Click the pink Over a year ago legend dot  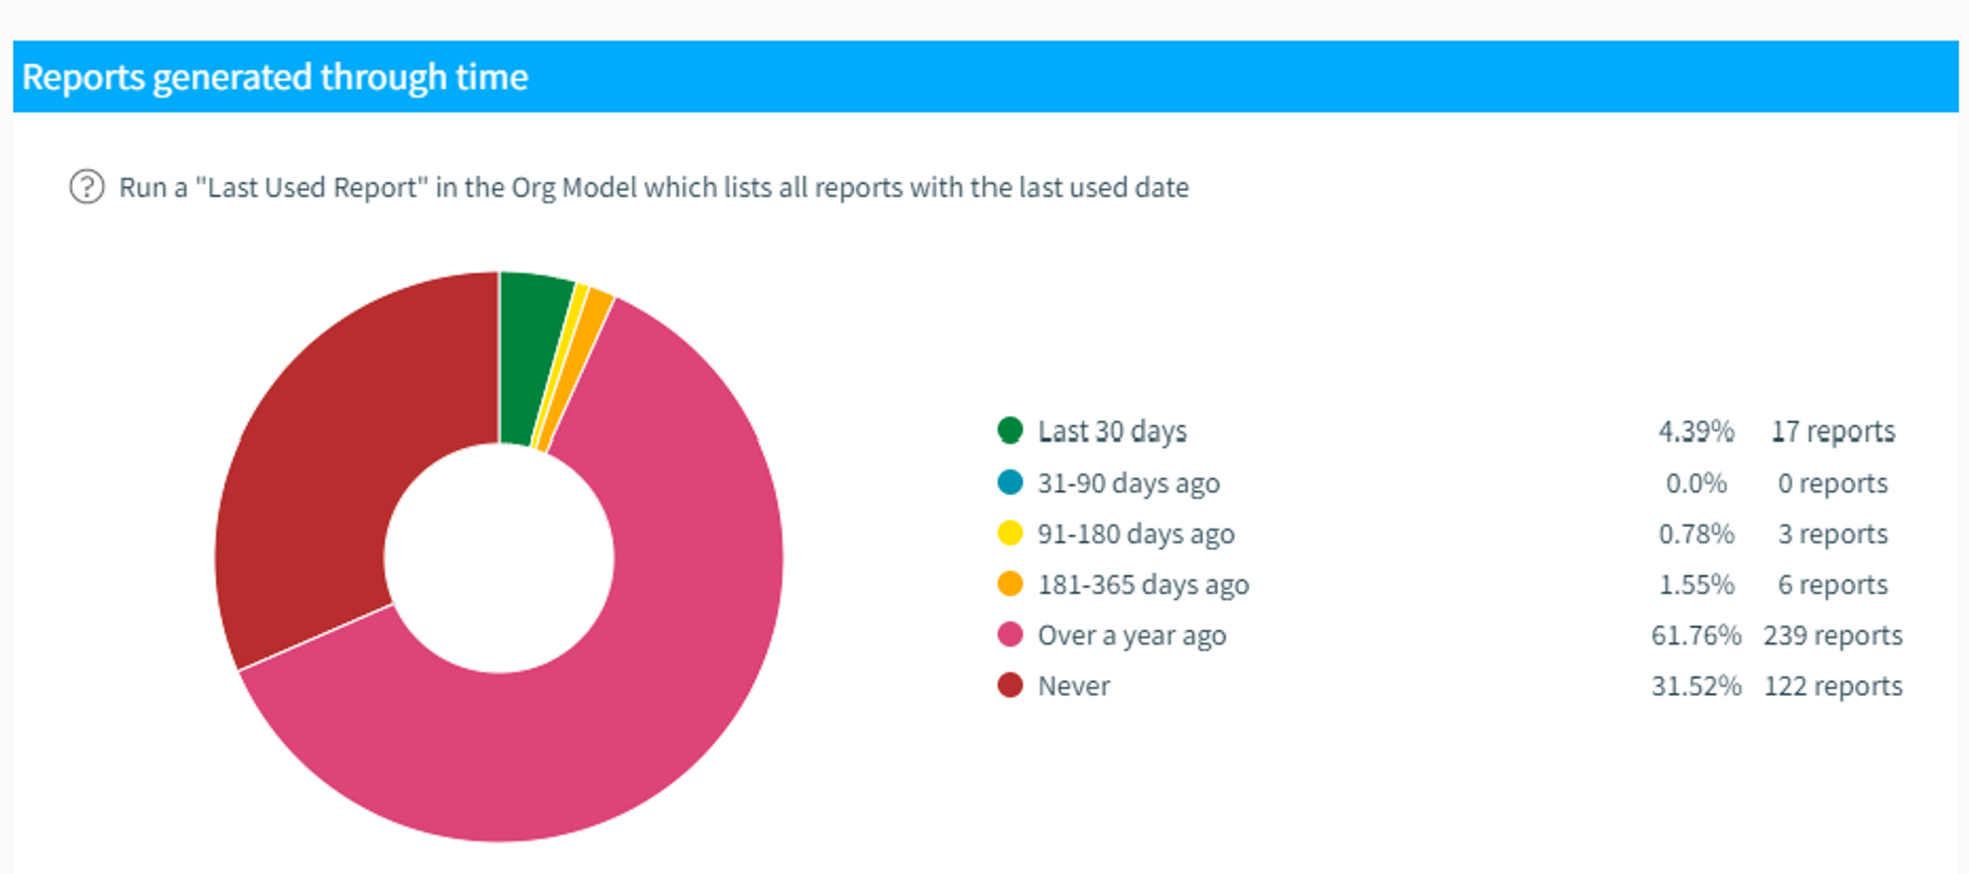[1010, 635]
